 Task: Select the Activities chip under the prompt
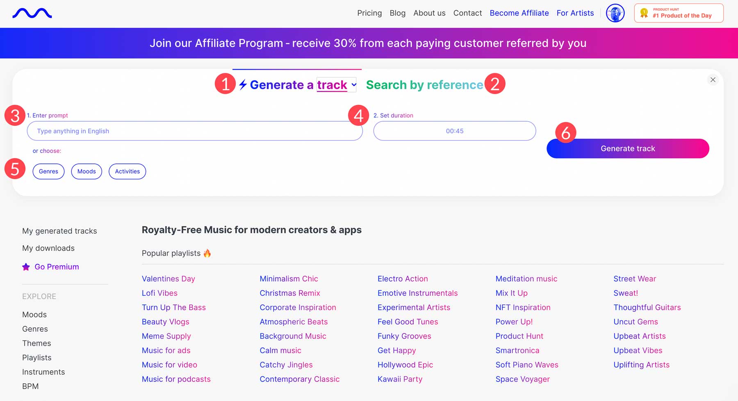[x=127, y=171]
